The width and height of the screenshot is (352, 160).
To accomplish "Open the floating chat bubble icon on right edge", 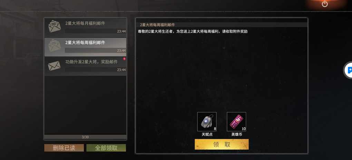I will pos(349,70).
